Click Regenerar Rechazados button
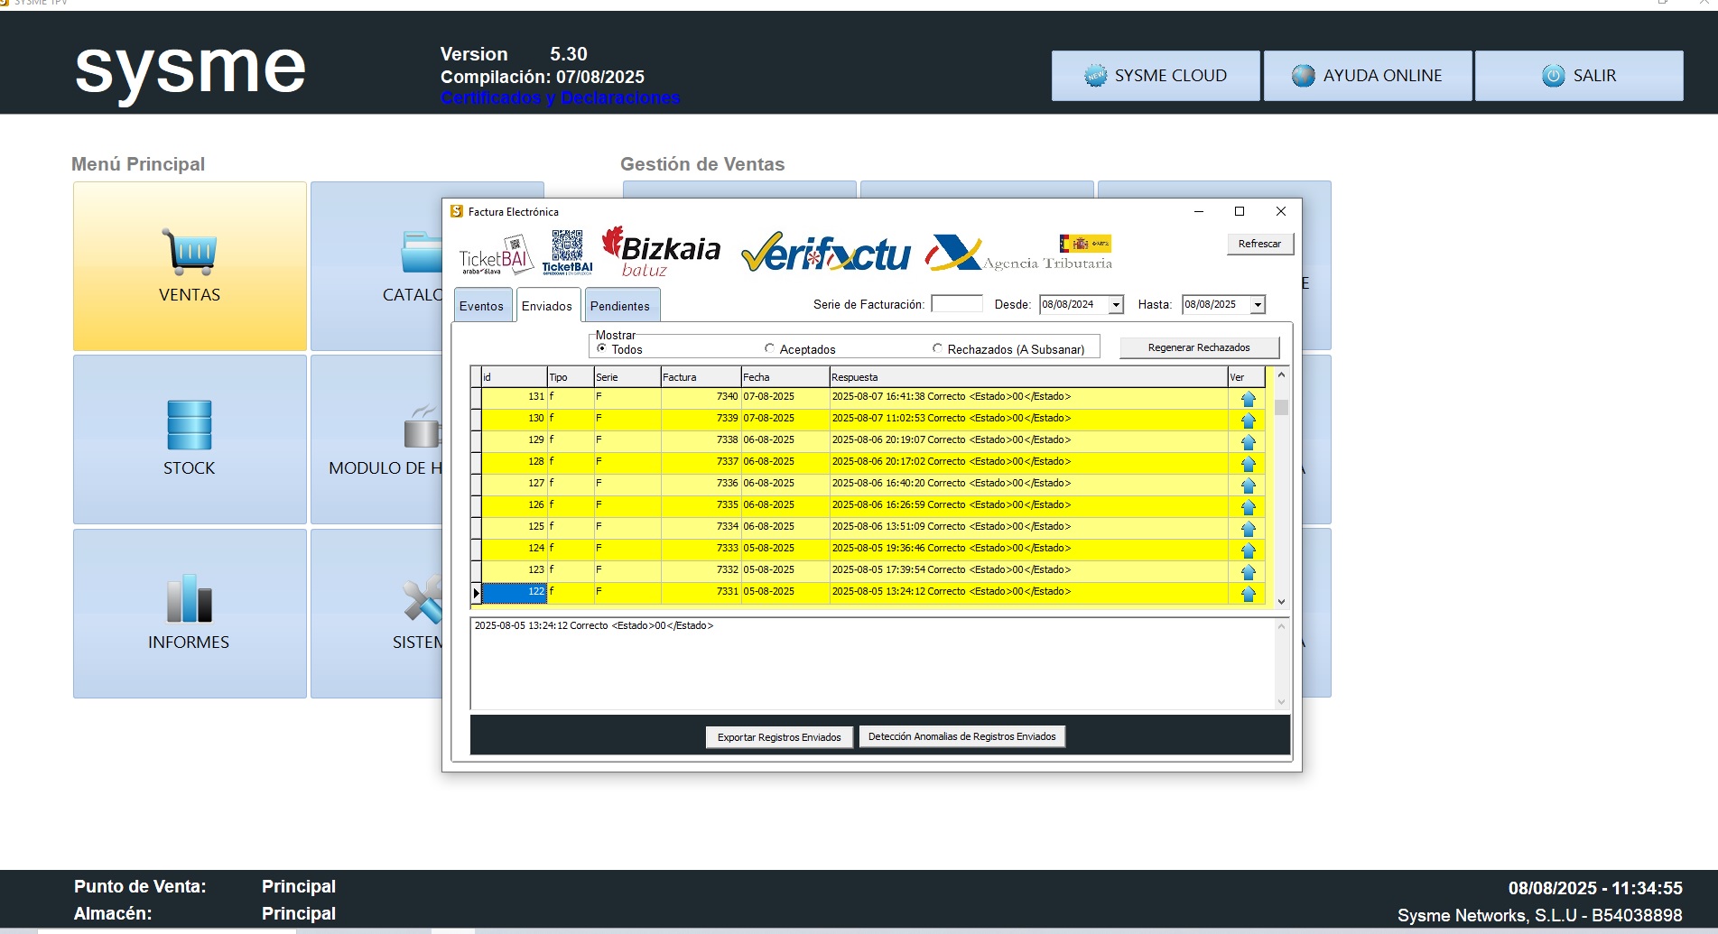 [x=1199, y=347]
